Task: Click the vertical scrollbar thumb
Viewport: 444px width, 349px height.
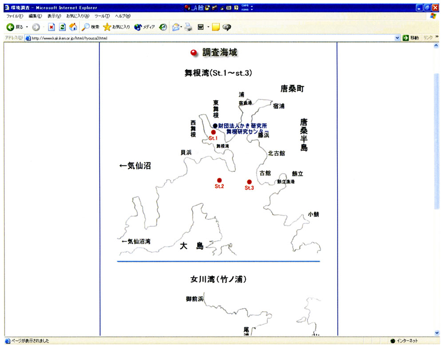Action: coord(436,141)
